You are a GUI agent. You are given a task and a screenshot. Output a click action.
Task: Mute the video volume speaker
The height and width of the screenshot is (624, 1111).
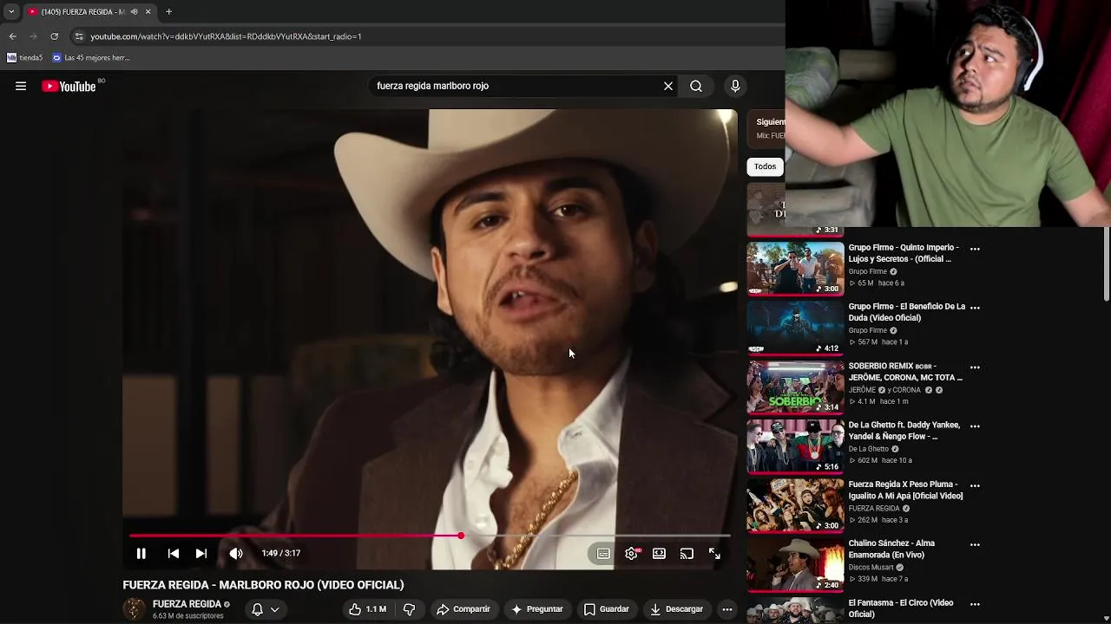tap(236, 553)
